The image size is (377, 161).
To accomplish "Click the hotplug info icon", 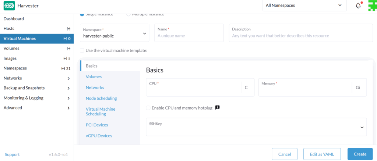I will [x=217, y=108].
